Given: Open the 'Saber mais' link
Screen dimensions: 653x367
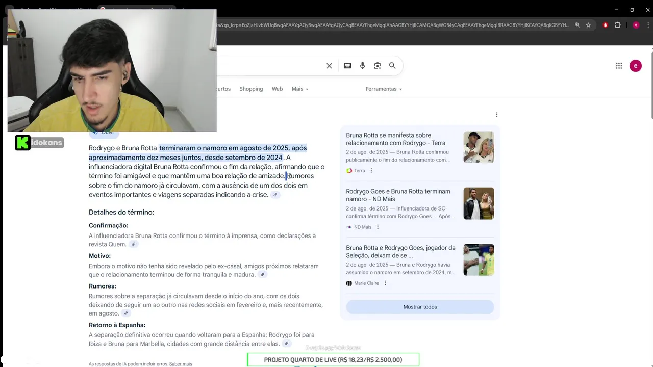Looking at the screenshot, I should coord(181,364).
